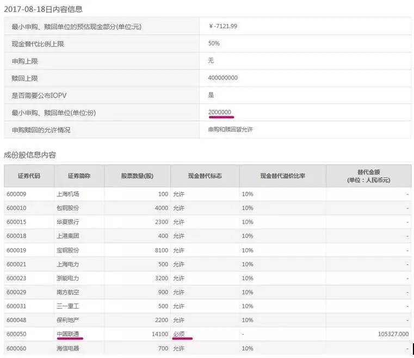Select the 上港集团 stock name
Screen dimensions: 414x358
(68, 236)
